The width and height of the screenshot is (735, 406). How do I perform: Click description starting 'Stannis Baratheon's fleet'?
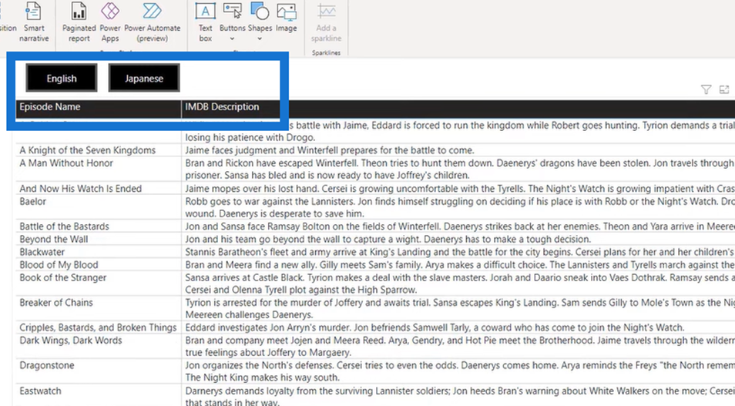coord(460,252)
